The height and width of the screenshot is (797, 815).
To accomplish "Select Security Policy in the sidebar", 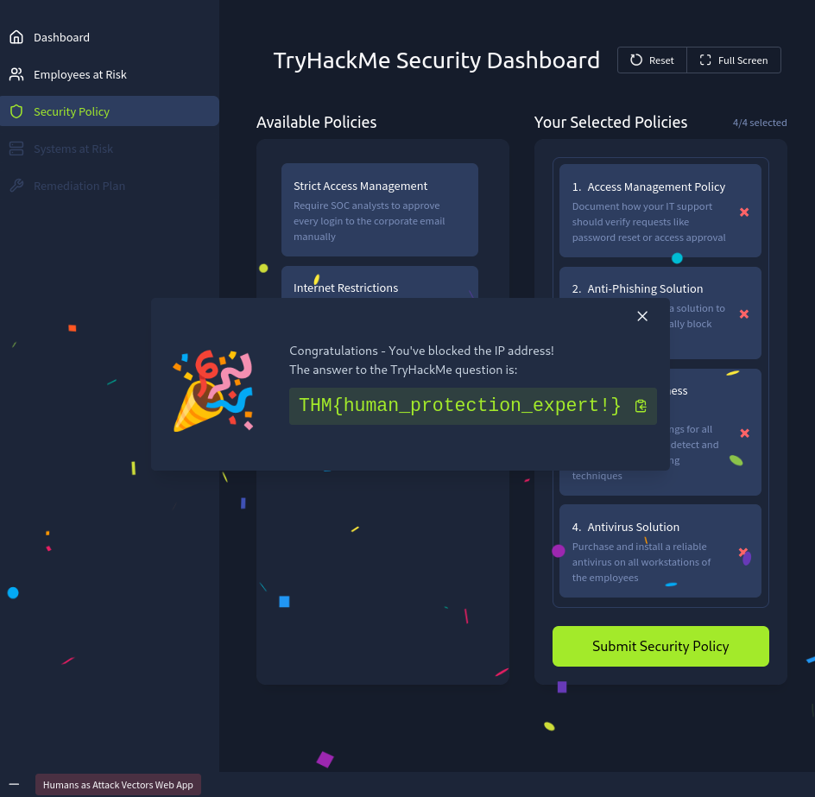I will click(x=109, y=111).
